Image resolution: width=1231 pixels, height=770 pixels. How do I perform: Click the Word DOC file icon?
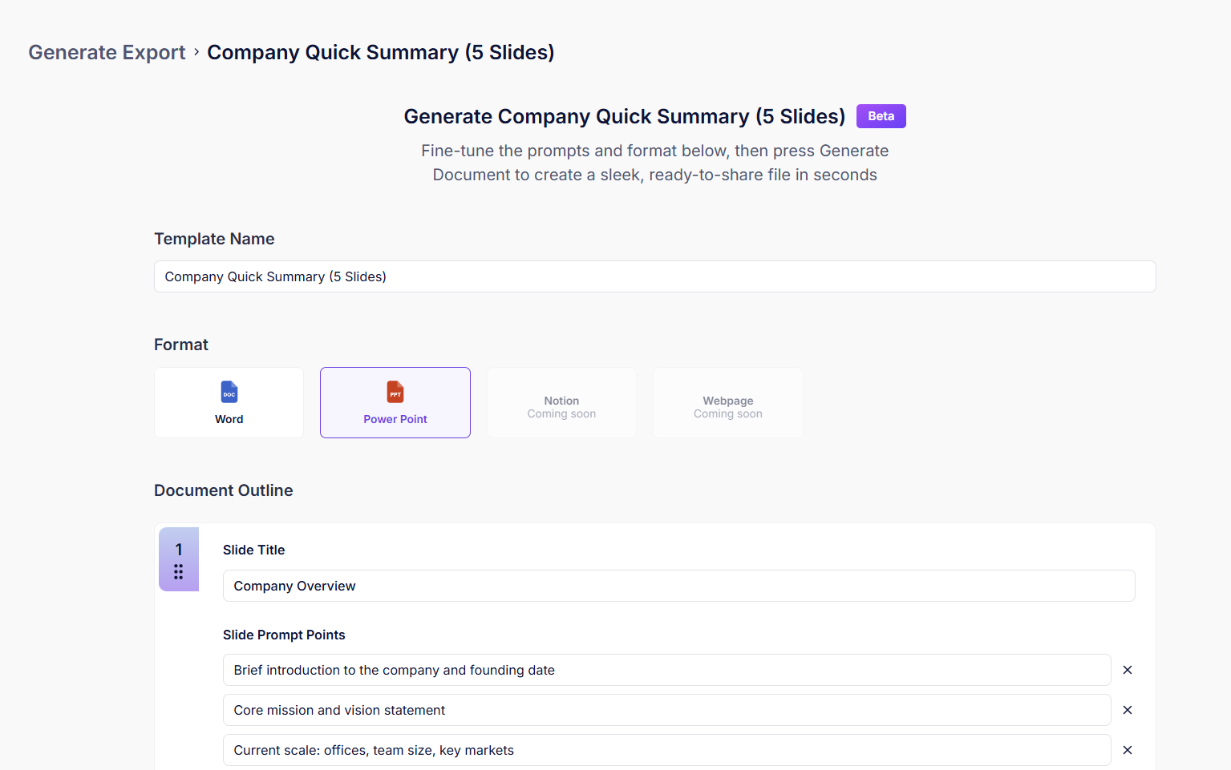229,392
